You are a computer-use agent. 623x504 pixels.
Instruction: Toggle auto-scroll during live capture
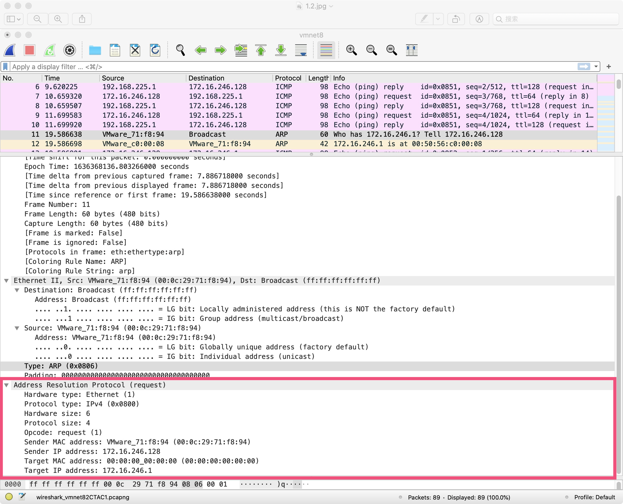301,50
